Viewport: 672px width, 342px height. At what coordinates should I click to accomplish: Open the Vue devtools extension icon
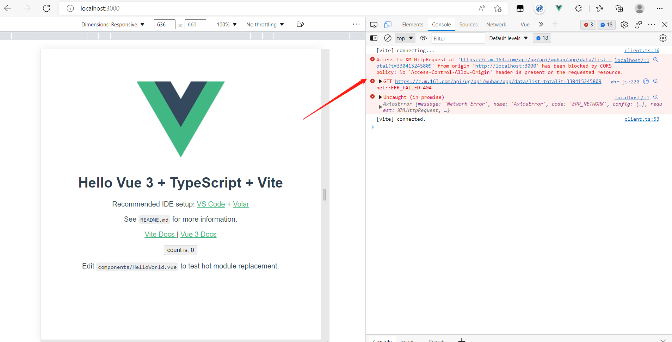pos(559,8)
